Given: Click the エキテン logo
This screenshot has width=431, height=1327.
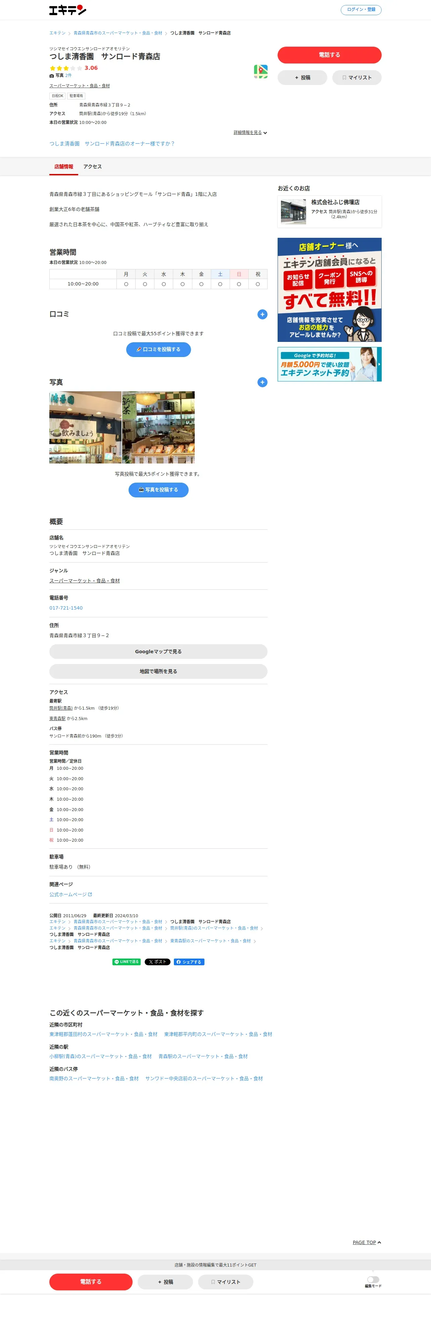Looking at the screenshot, I should 67,10.
